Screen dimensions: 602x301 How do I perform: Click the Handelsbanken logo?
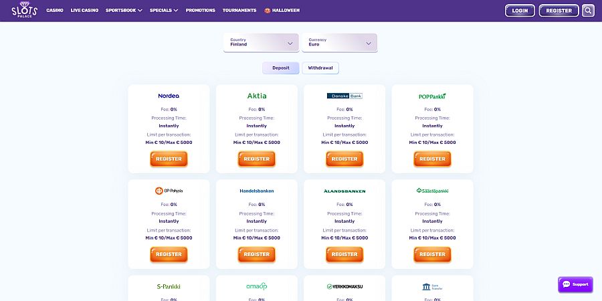pos(256,191)
